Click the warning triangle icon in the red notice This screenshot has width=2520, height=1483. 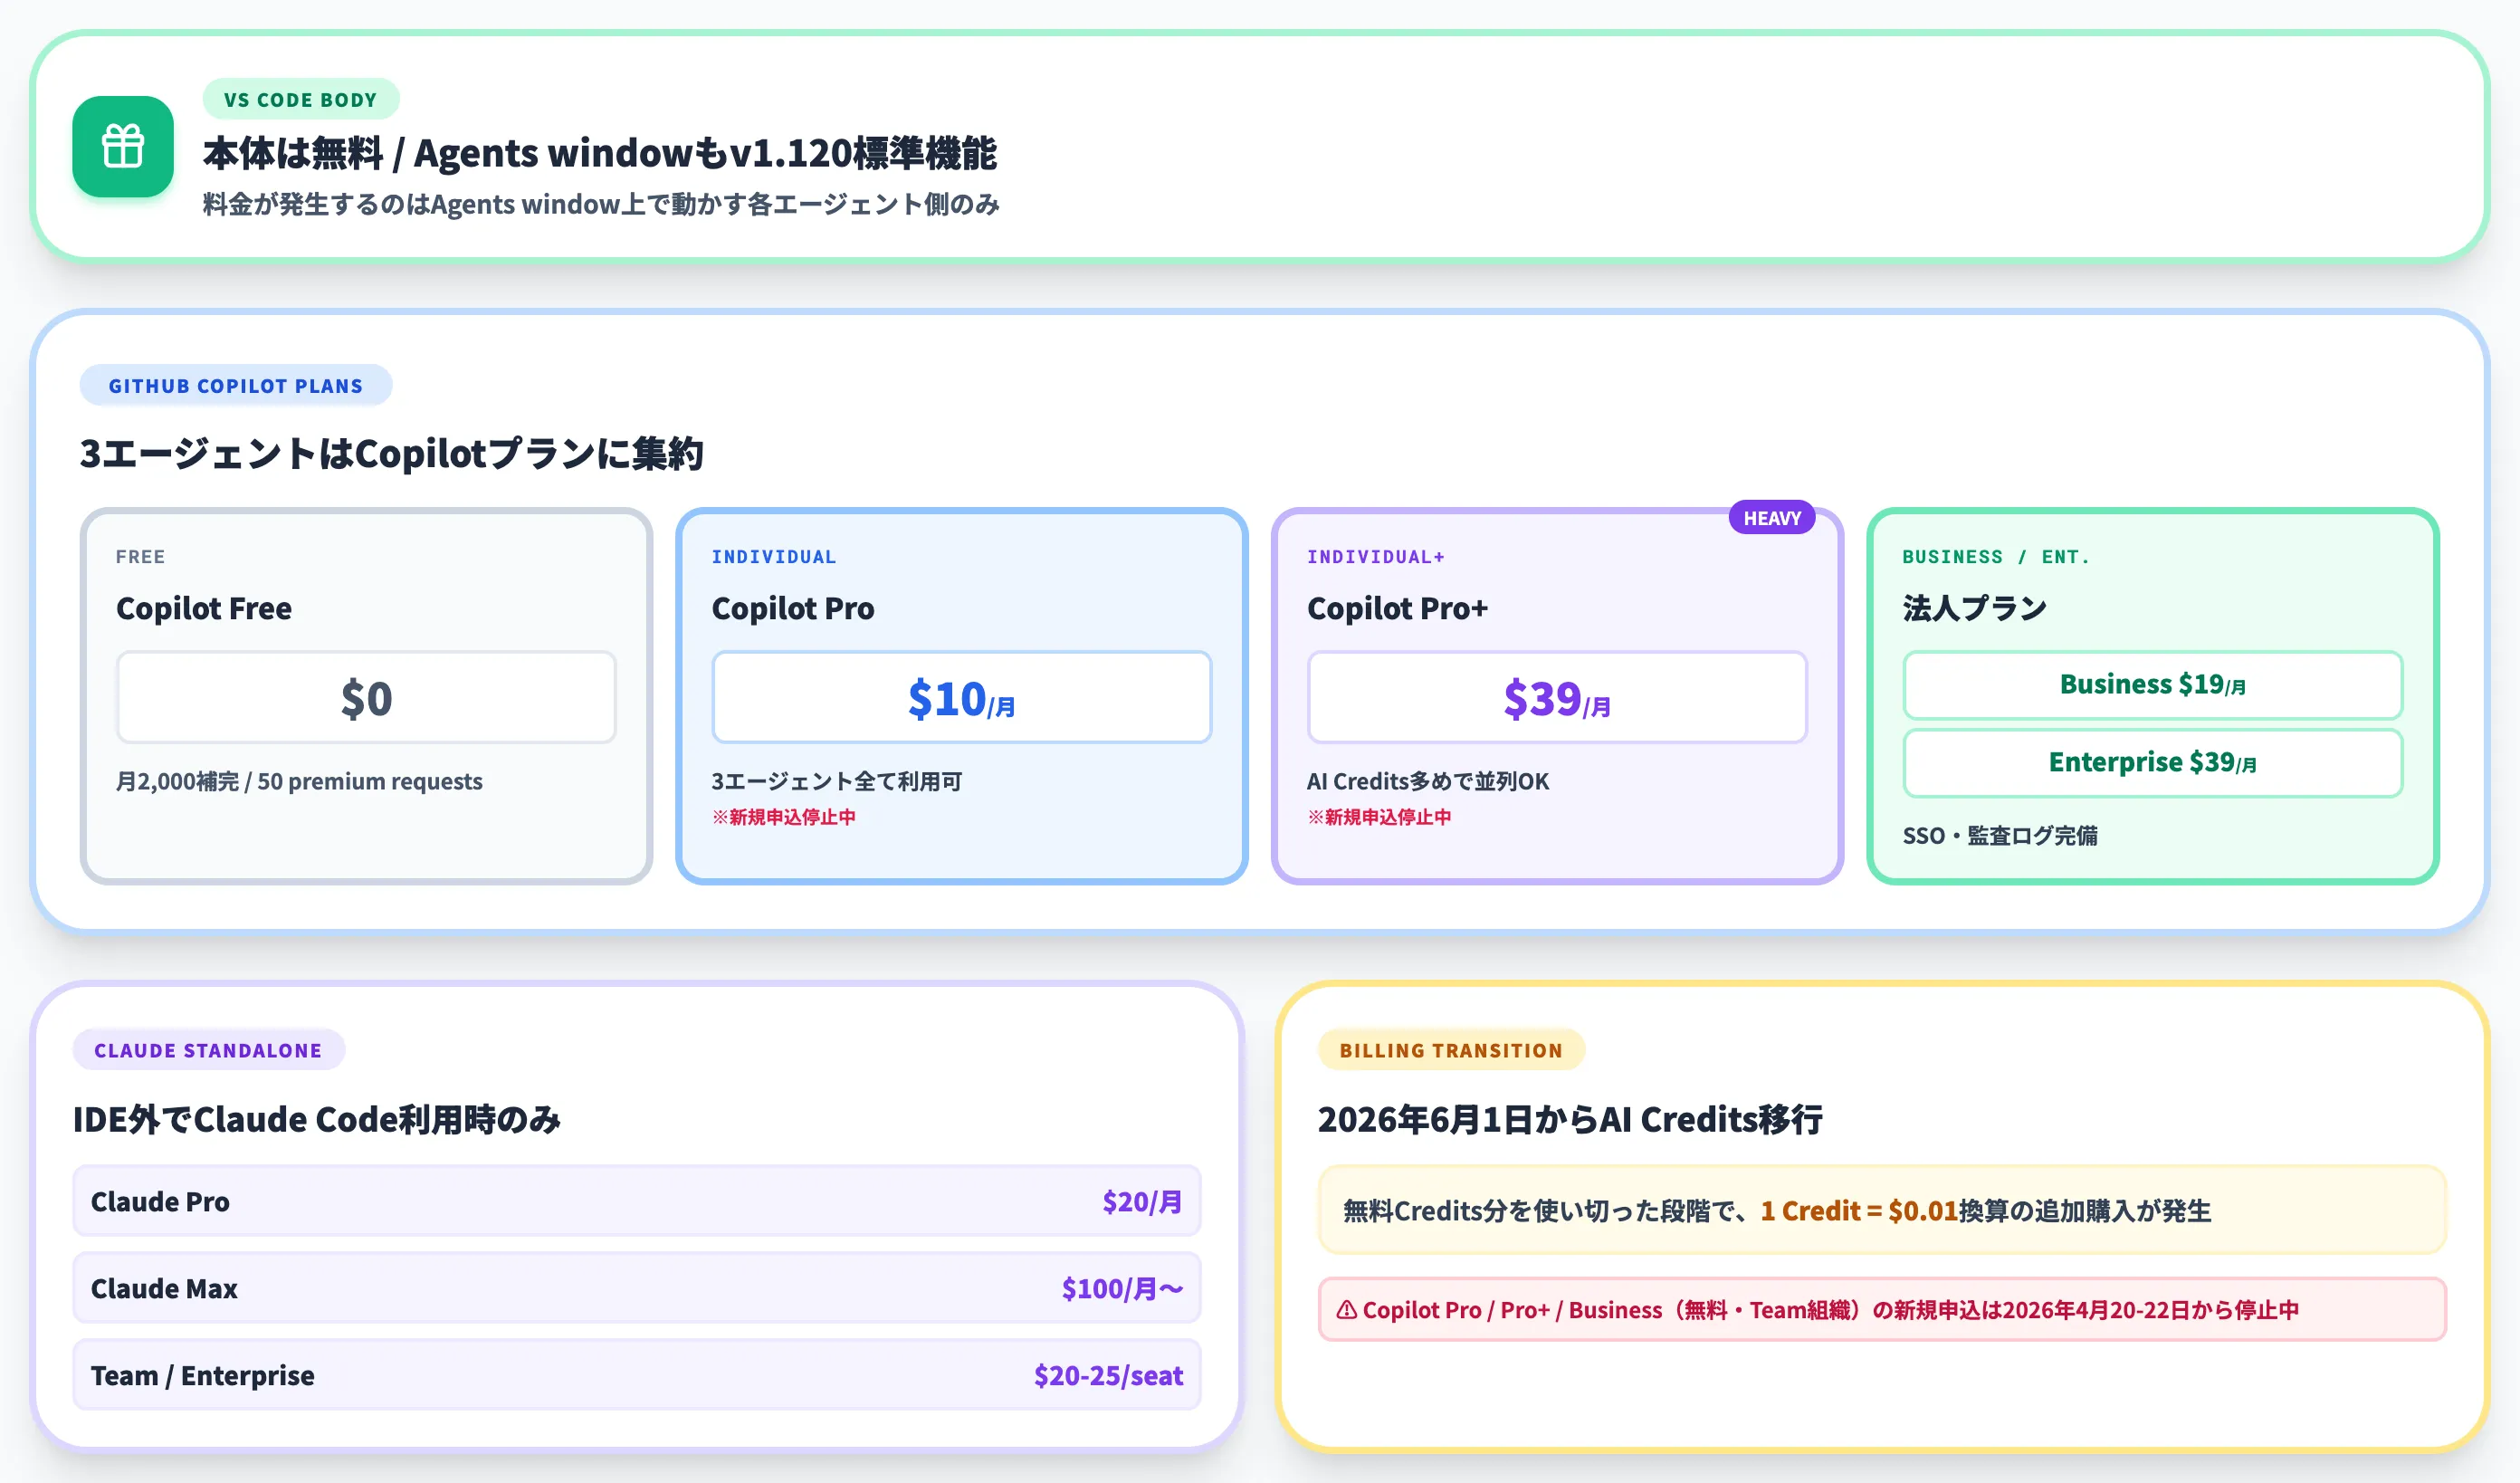pos(1347,1310)
